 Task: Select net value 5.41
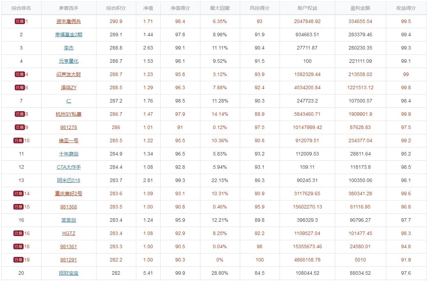148,273
